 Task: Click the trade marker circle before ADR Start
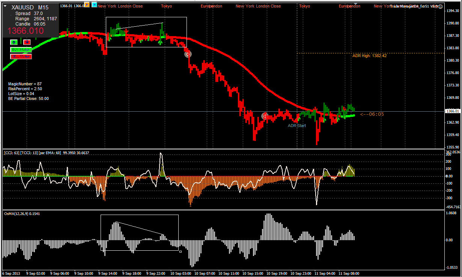[265, 116]
